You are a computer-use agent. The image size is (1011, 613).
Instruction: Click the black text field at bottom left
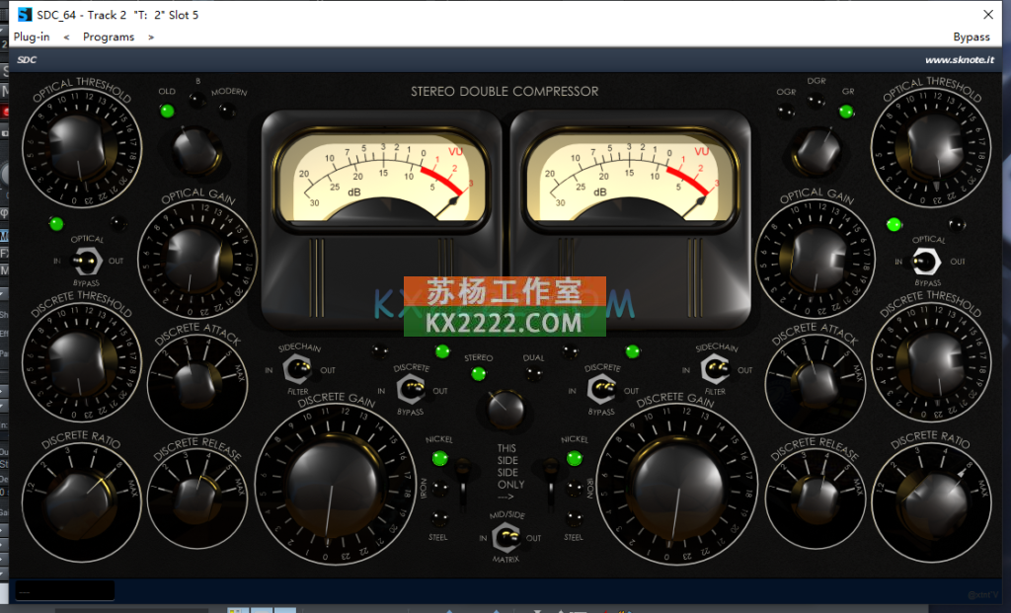[x=64, y=590]
